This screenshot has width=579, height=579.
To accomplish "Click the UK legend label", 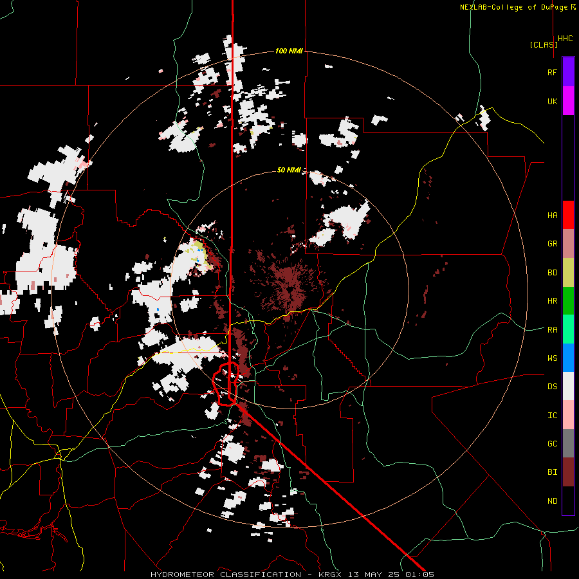I will point(552,101).
